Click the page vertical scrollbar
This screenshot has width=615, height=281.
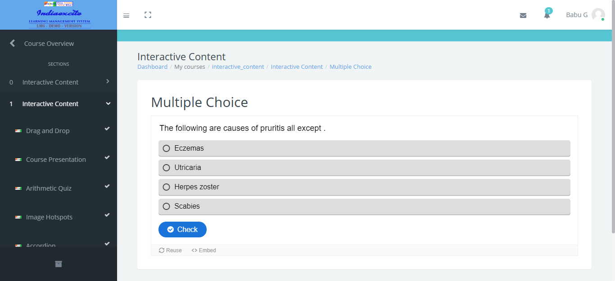coord(613,117)
